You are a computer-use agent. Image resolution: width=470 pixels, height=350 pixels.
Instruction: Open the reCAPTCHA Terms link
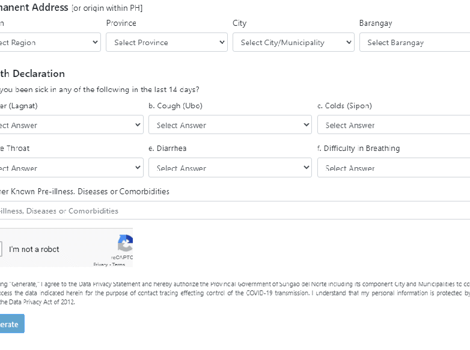coord(119,265)
